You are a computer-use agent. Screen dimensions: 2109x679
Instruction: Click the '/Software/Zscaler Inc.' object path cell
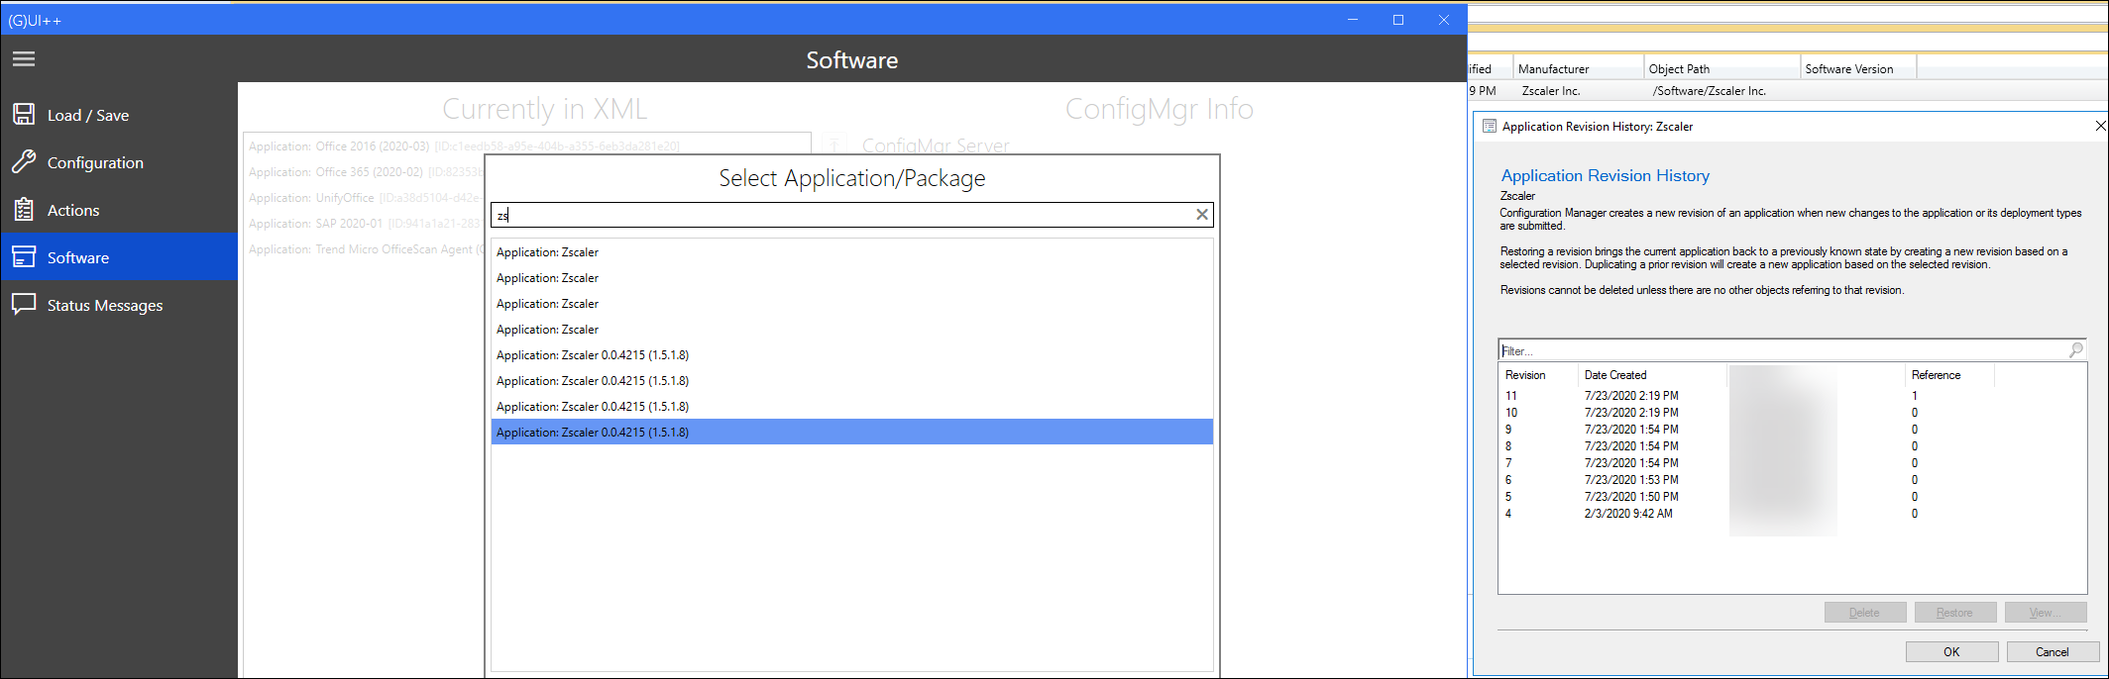click(x=1710, y=91)
